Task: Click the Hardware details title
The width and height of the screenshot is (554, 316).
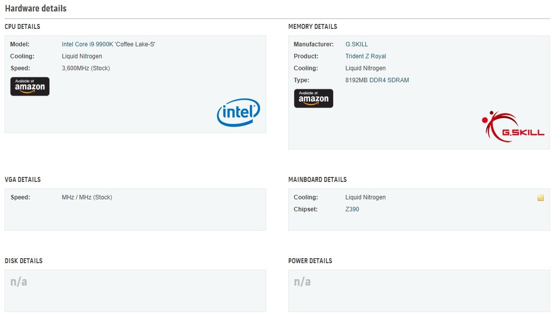Action: pyautogui.click(x=35, y=8)
